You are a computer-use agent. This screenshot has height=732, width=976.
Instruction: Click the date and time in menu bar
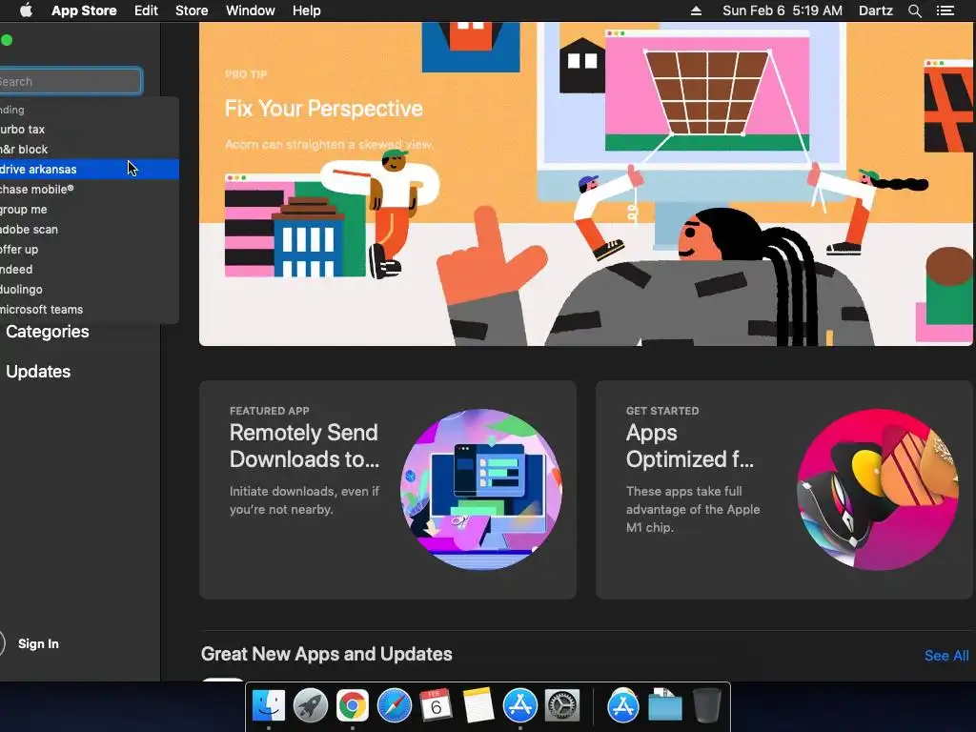783,10
